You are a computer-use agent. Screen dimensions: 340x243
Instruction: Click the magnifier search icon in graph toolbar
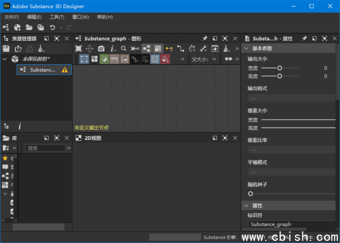click(x=123, y=48)
